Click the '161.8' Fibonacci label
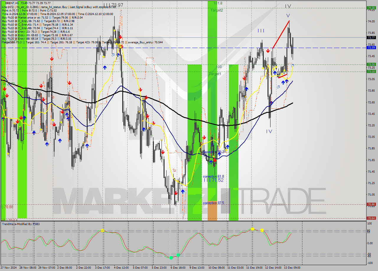This screenshot has height=271, width=378. tap(218, 3)
